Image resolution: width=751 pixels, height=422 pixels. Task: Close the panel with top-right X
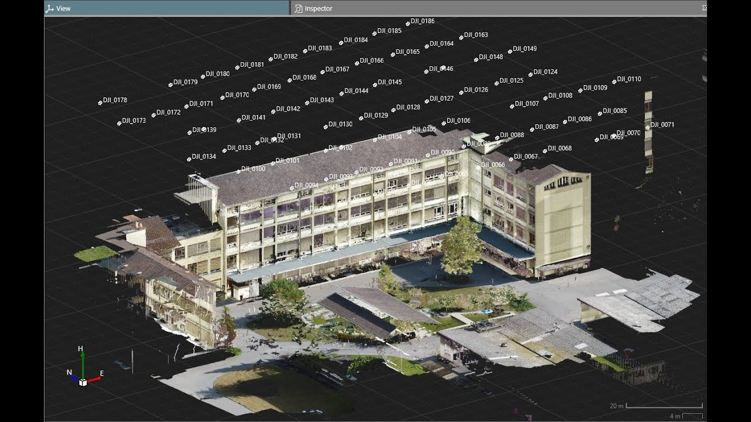704,8
